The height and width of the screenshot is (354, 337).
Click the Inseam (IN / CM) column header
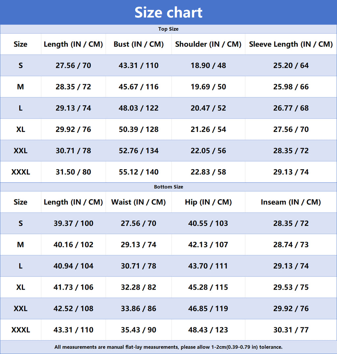[x=291, y=202]
